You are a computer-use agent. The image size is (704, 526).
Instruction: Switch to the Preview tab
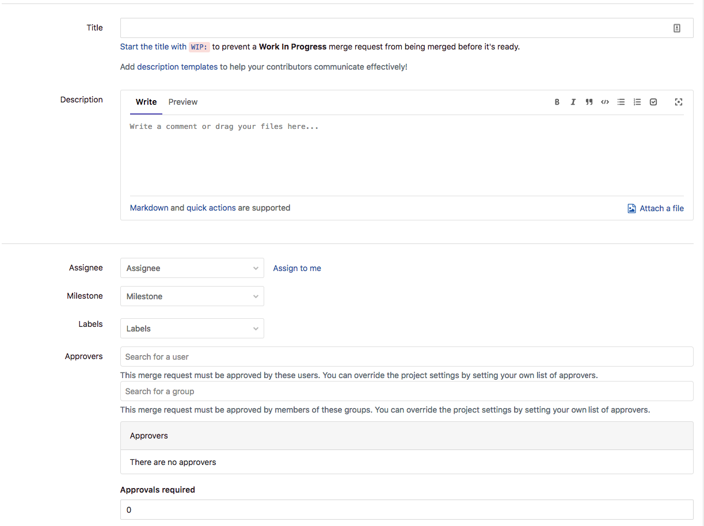(x=183, y=102)
